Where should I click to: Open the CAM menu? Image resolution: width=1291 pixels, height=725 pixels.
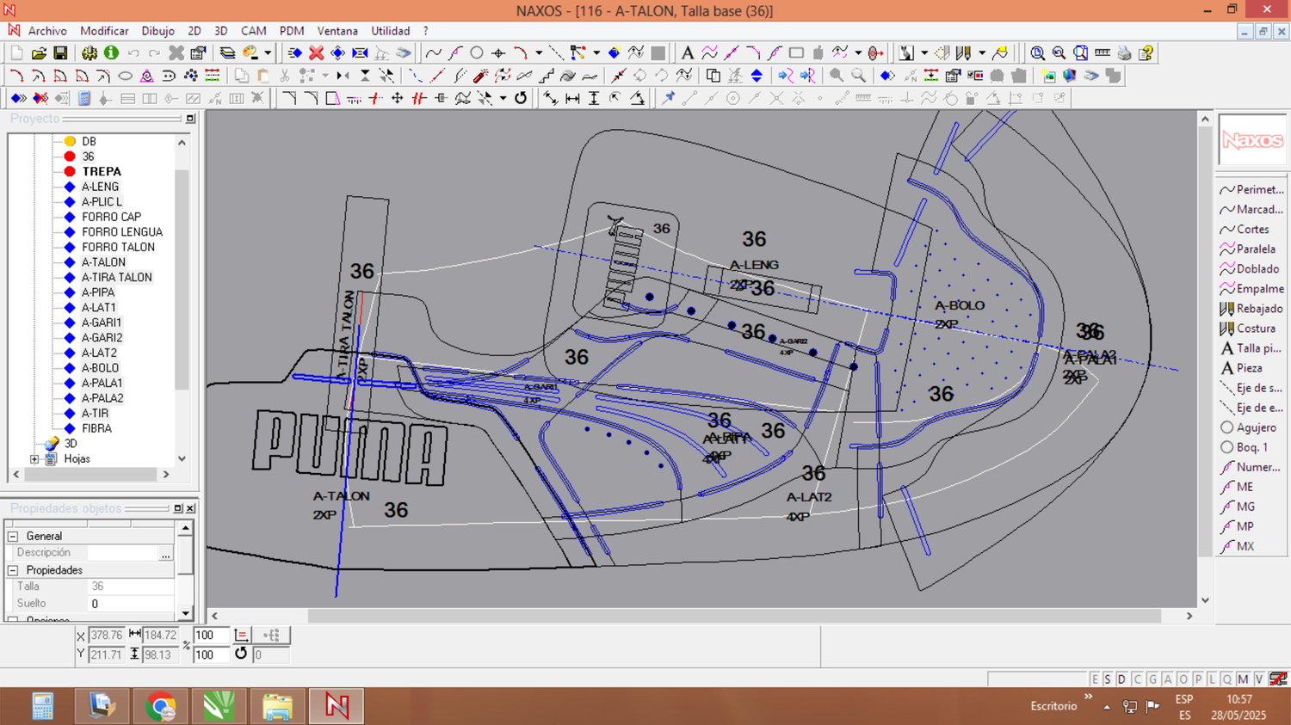253,31
